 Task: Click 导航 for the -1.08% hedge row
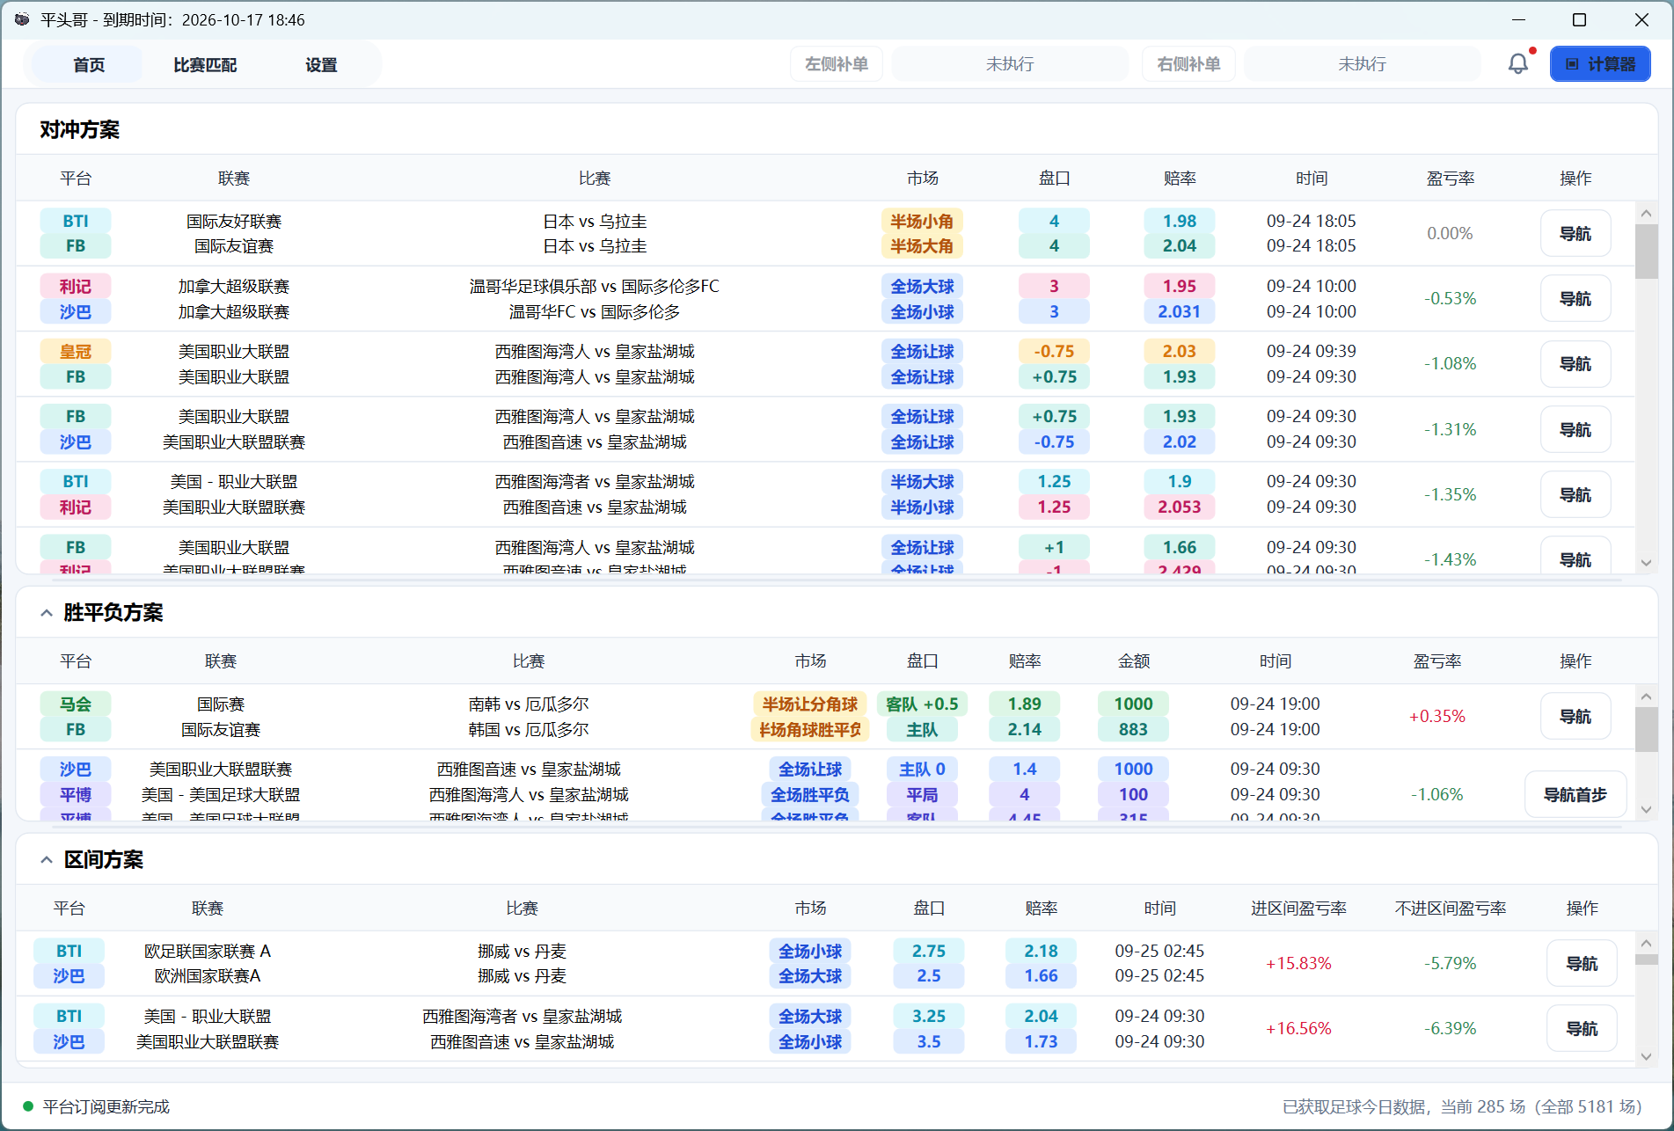point(1575,364)
